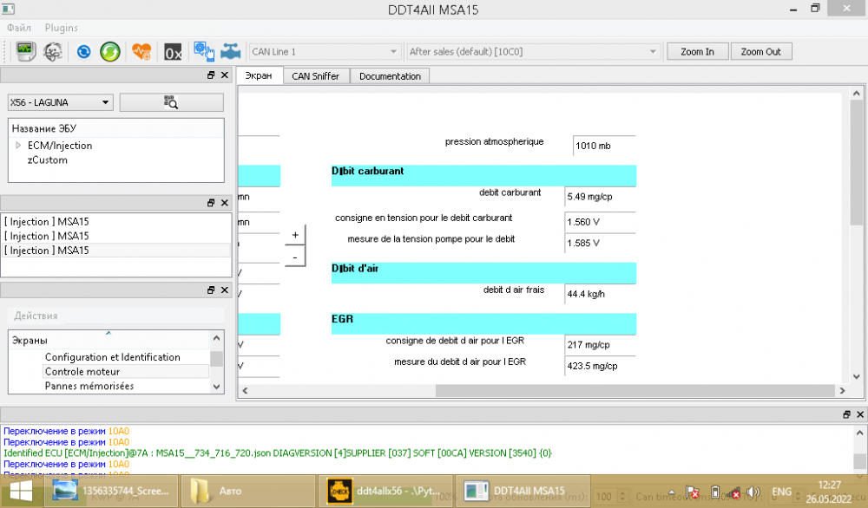Close the log output panel
Image resolution: width=868 pixels, height=508 pixels.
coord(859,414)
